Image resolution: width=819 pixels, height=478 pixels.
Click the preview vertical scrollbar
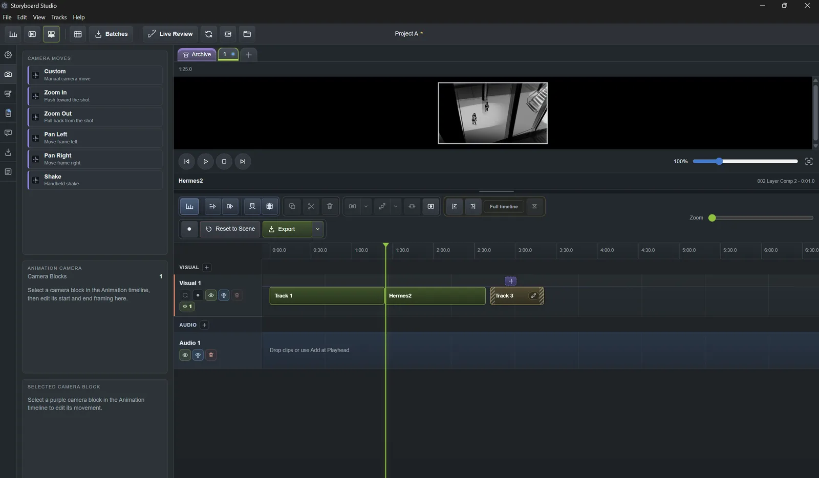pos(815,113)
